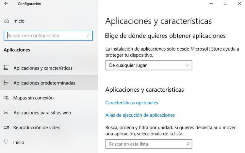Screen dimensions: 245x153
Task: Open Aplicaciones para sitios web section
Action: [x=49, y=113]
